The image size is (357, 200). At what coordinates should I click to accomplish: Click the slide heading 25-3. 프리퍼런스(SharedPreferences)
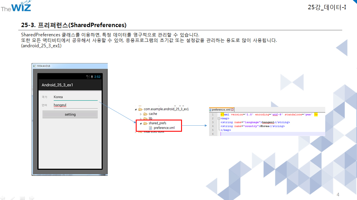tap(74, 25)
